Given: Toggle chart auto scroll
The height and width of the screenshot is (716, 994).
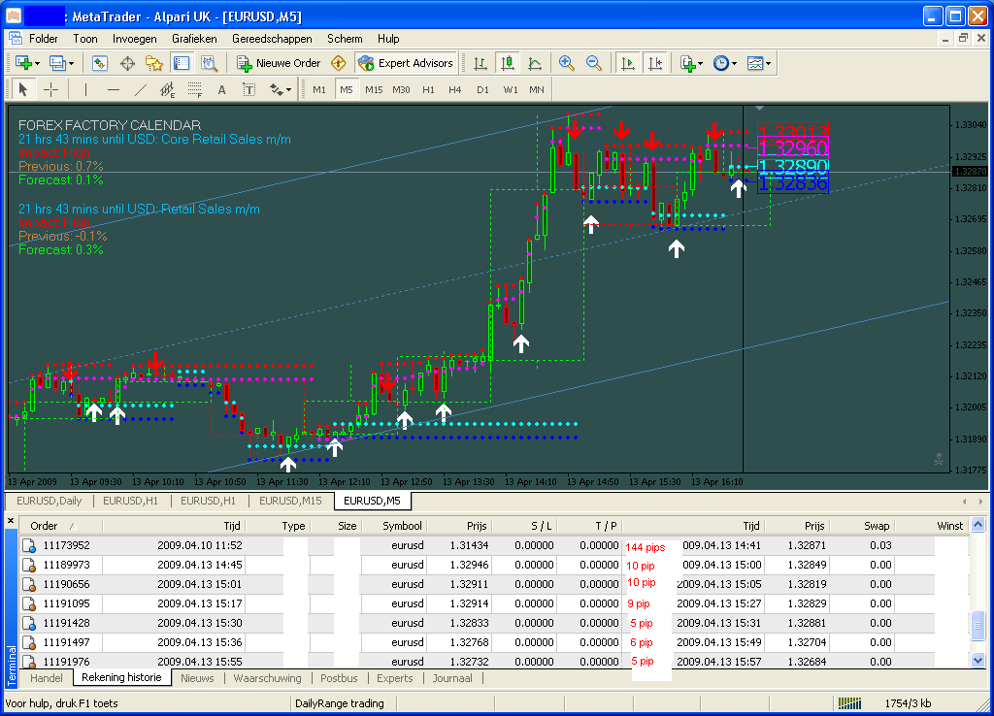Looking at the screenshot, I should pyautogui.click(x=628, y=63).
